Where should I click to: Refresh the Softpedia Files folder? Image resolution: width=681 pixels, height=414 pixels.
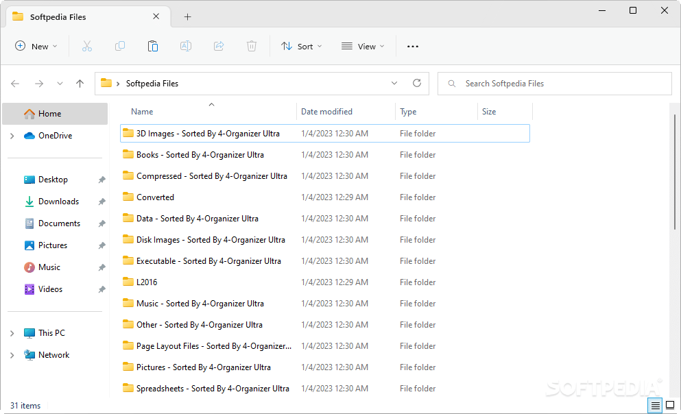click(x=417, y=84)
